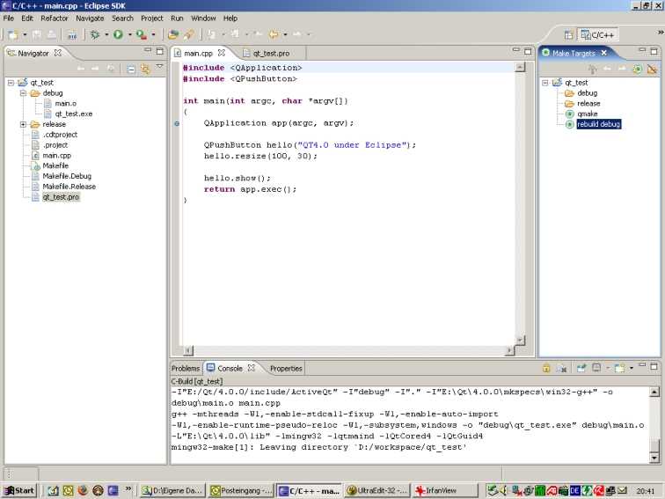Click the Debug bug icon in toolbar
The image size is (665, 499).
pyautogui.click(x=95, y=35)
